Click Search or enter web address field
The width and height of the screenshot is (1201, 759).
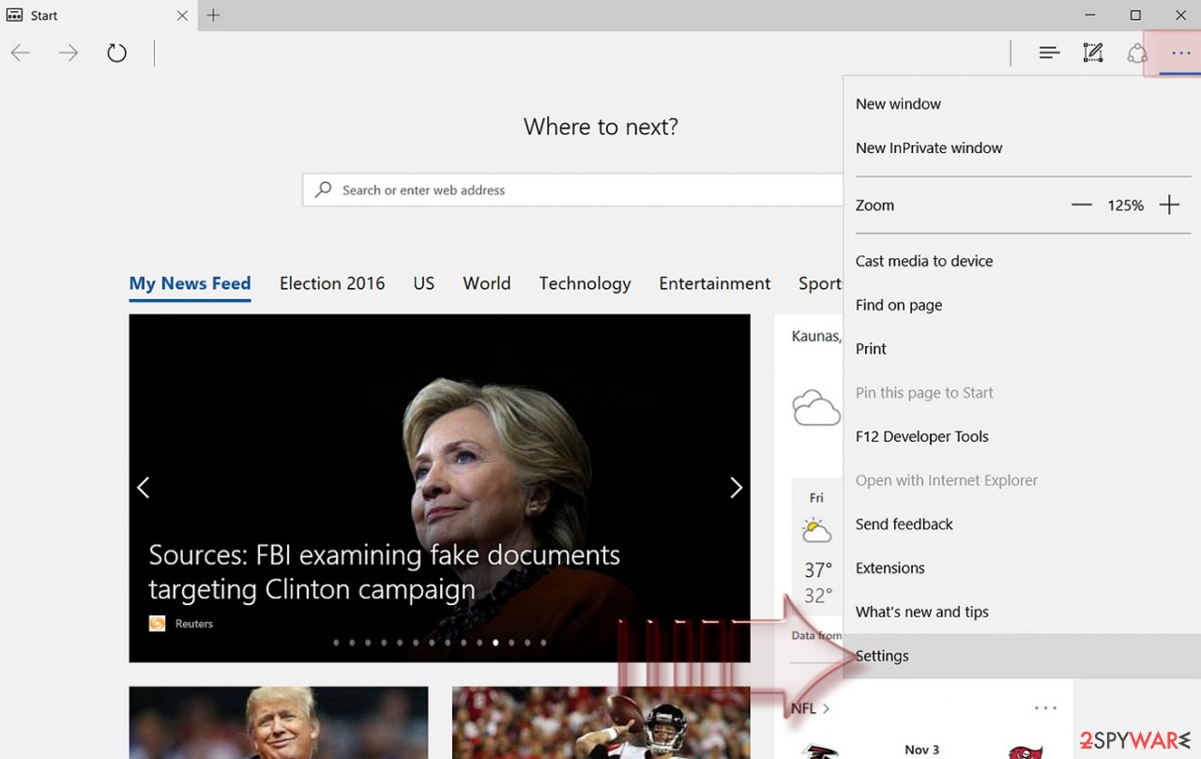coord(572,190)
